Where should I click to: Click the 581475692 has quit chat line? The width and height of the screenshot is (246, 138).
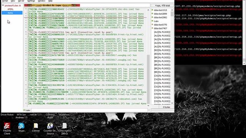pos(70,53)
